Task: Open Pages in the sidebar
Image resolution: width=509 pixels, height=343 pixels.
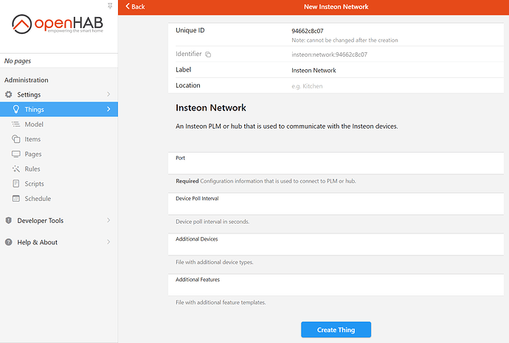Action: [x=59, y=154]
